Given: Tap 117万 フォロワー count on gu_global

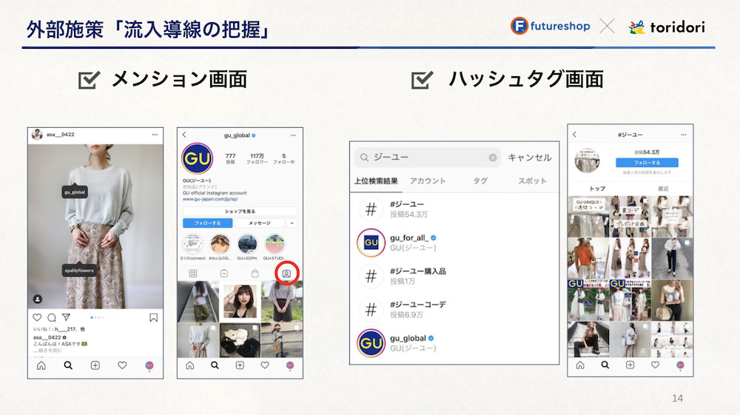Looking at the screenshot, I should point(258,158).
